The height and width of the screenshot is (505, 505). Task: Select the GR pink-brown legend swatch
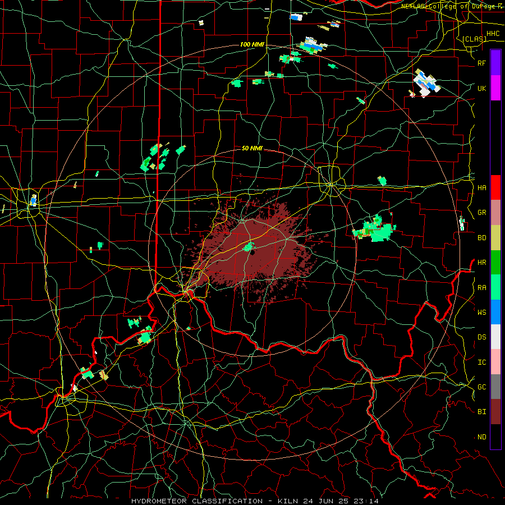click(495, 213)
